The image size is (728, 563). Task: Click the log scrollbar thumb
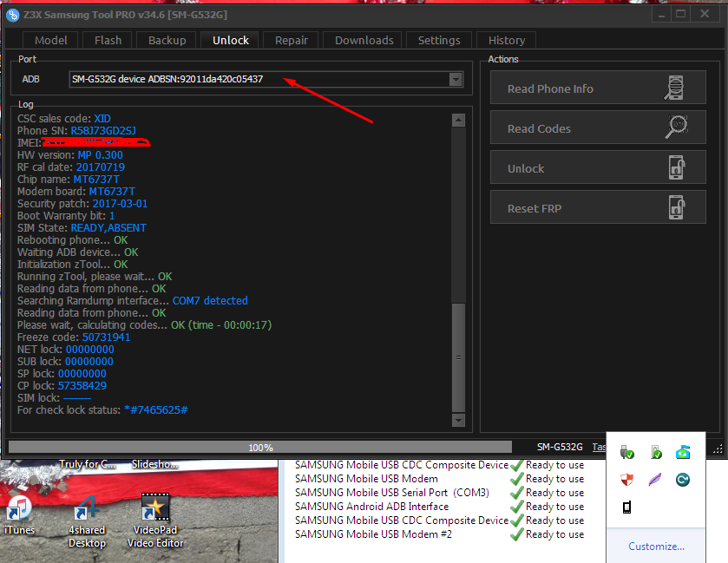(458, 357)
